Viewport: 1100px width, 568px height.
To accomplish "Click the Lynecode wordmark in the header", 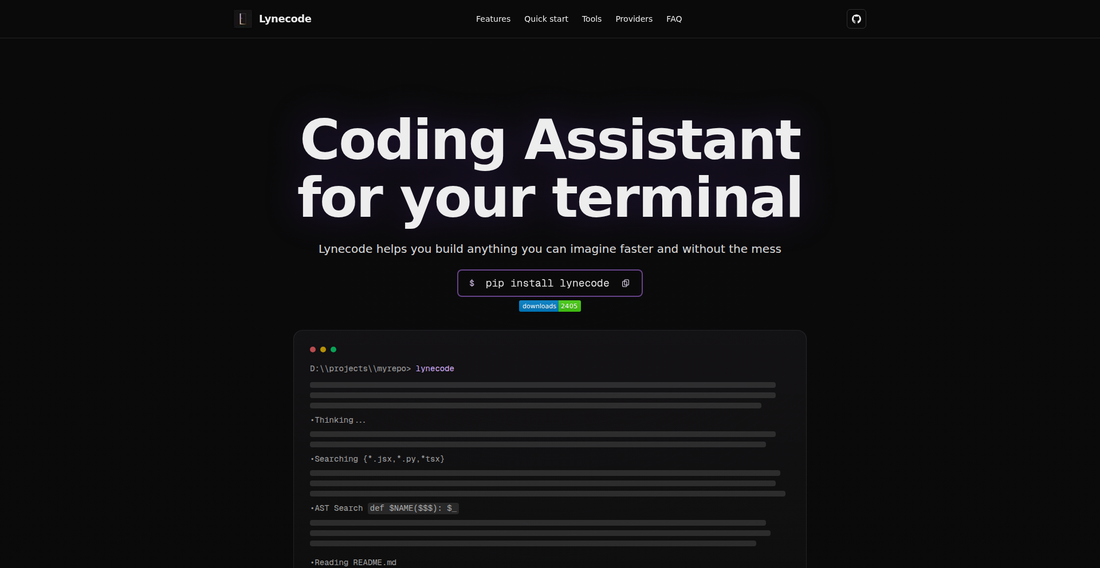I will pos(285,18).
